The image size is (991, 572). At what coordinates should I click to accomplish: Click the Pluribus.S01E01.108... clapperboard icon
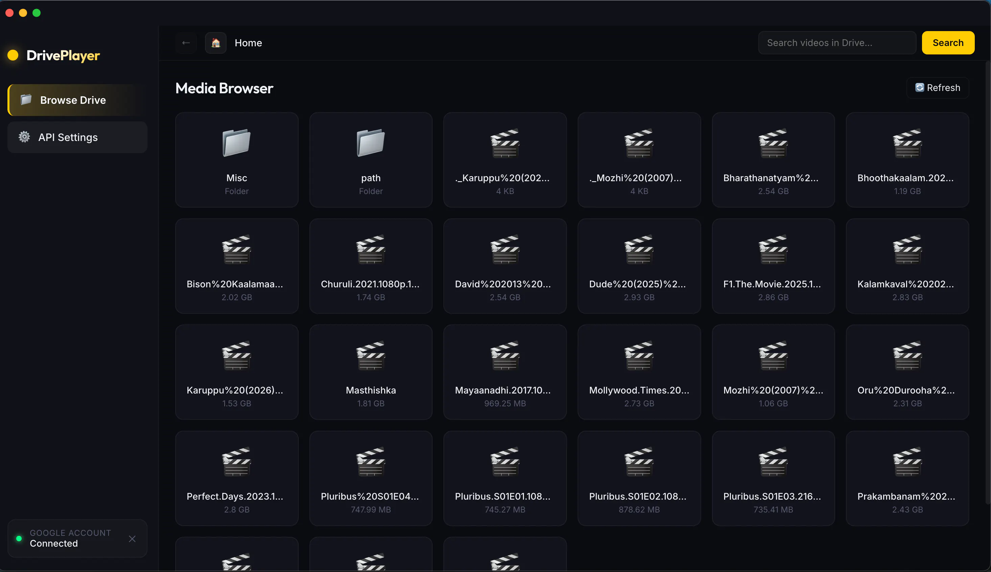point(505,461)
